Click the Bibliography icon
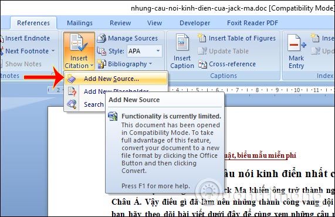This screenshot has height=217, width=335. tap(101, 64)
